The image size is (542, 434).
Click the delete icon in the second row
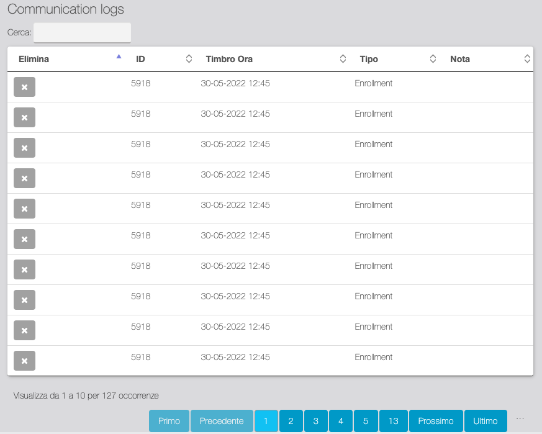click(24, 118)
